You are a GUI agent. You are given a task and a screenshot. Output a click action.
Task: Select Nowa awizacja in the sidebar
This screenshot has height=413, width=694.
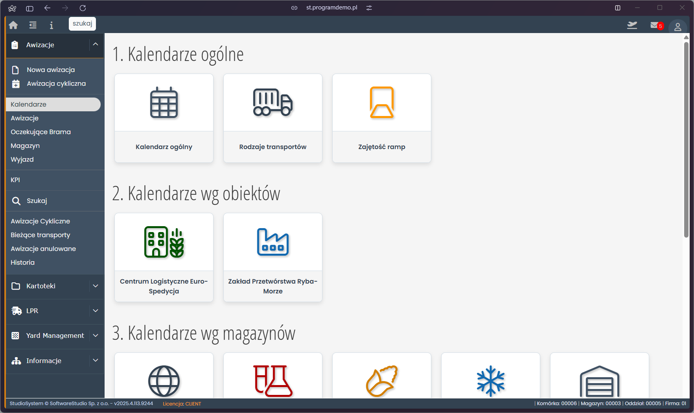[51, 70]
